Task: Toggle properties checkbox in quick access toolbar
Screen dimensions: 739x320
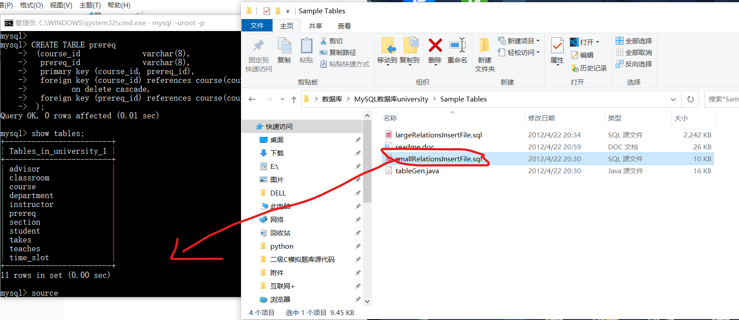Action: tap(267, 11)
